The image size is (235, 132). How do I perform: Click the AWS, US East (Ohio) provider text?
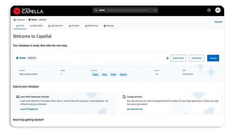pos(28,74)
